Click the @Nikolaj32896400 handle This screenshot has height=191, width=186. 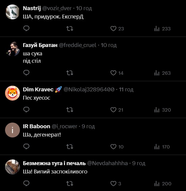point(89,90)
